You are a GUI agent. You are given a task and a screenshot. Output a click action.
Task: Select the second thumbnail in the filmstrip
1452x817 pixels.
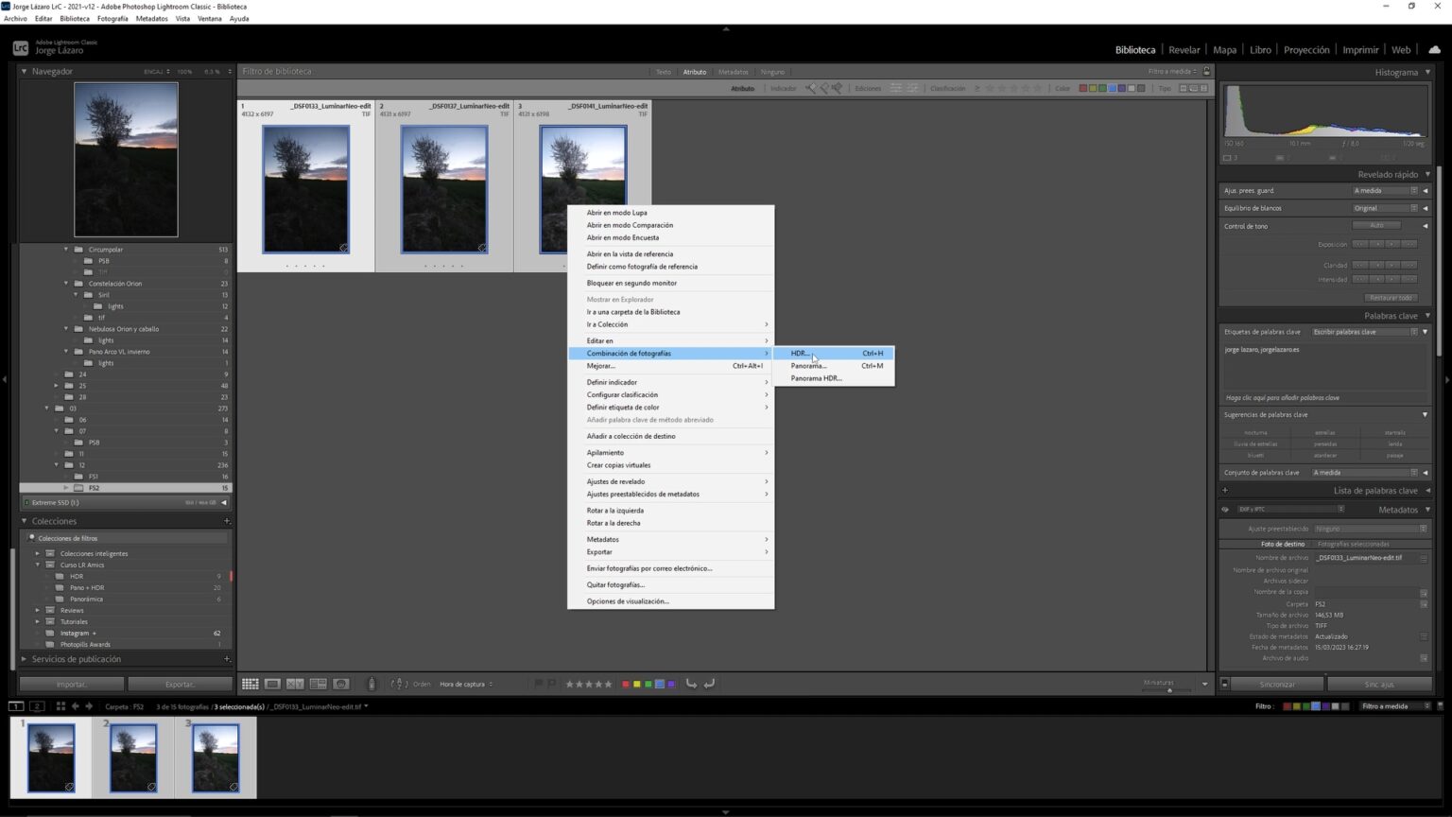pos(133,756)
